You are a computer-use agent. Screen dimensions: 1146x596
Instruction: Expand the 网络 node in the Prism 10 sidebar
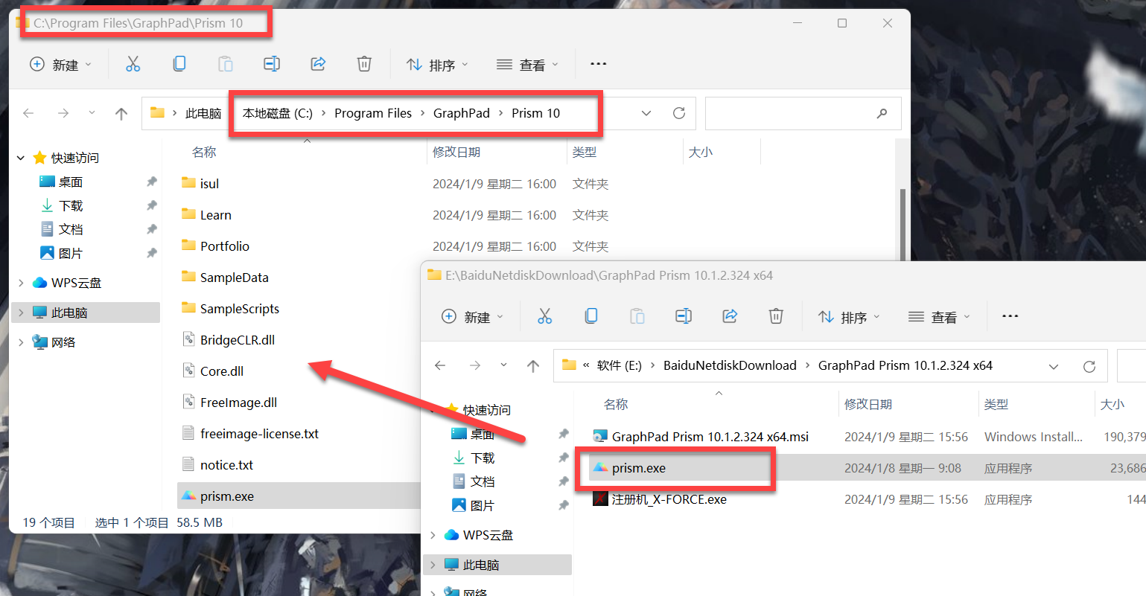(21, 342)
